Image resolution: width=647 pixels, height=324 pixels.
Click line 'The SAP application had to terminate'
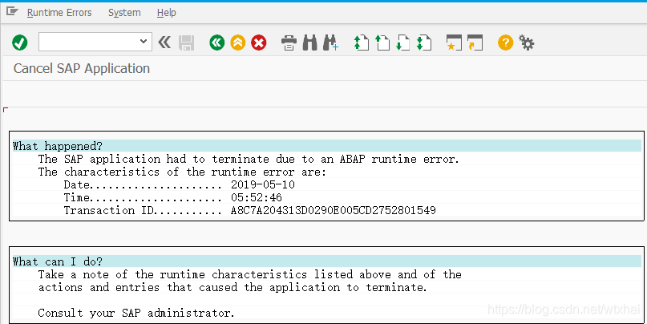click(x=249, y=159)
